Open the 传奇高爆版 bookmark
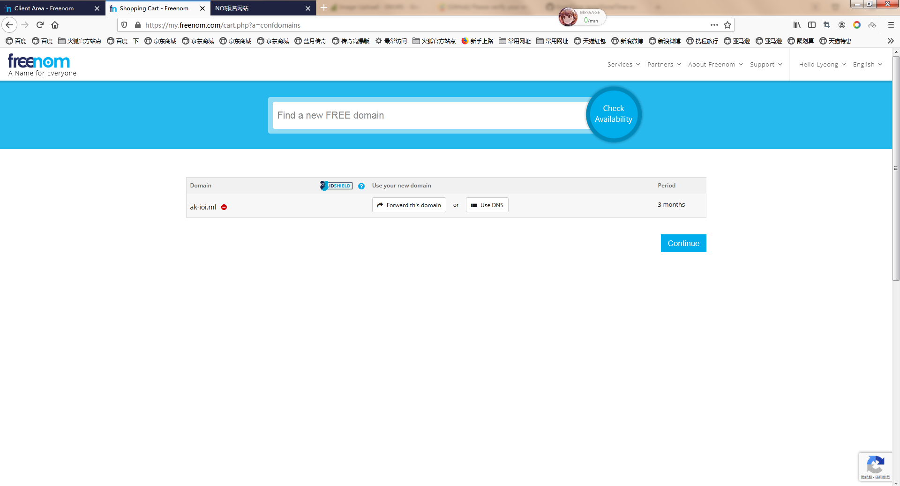Image resolution: width=900 pixels, height=486 pixels. click(351, 41)
